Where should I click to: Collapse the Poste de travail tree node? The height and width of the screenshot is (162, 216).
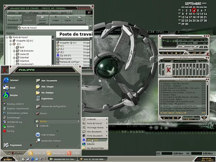point(7,37)
